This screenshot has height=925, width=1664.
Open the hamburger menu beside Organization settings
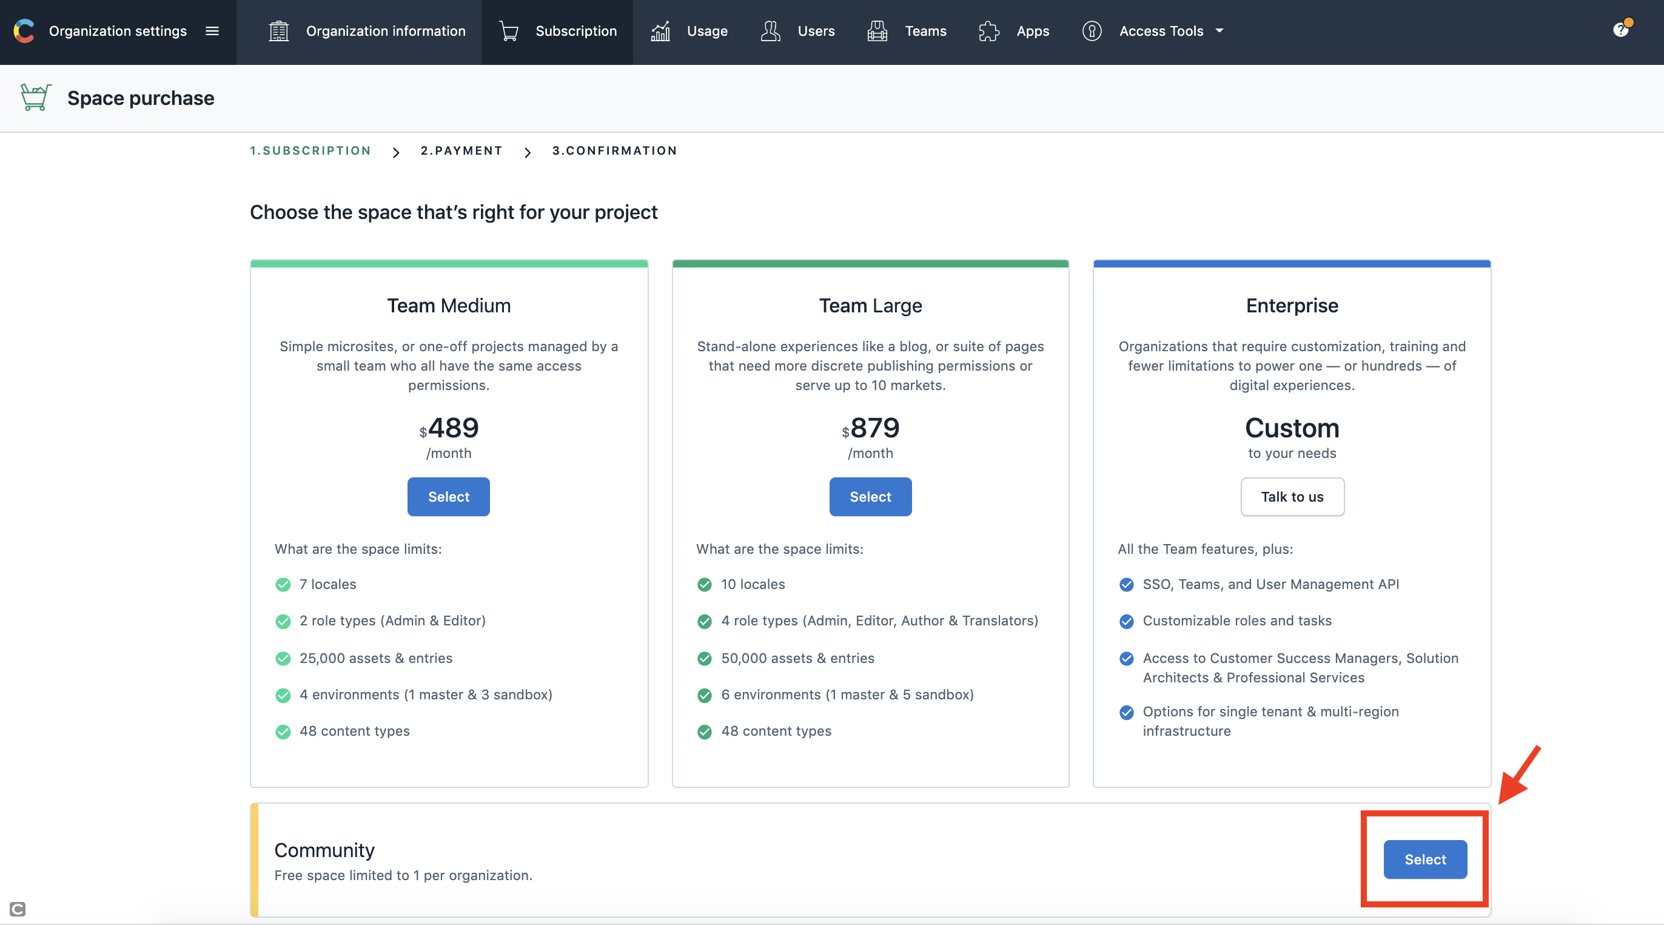click(x=212, y=31)
